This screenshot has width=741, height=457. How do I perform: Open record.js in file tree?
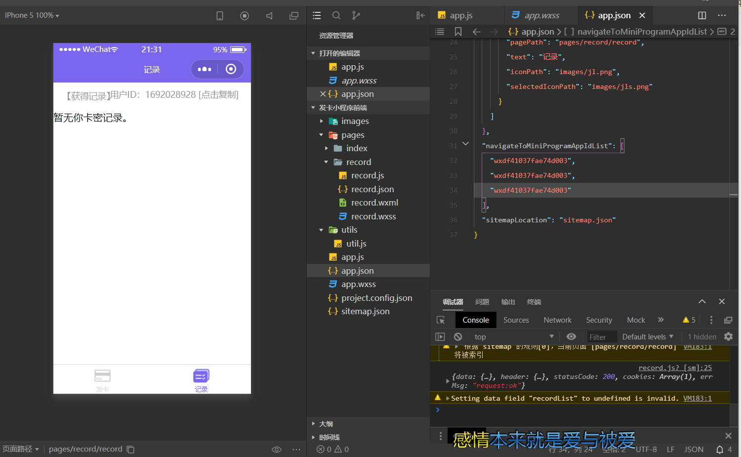368,175
